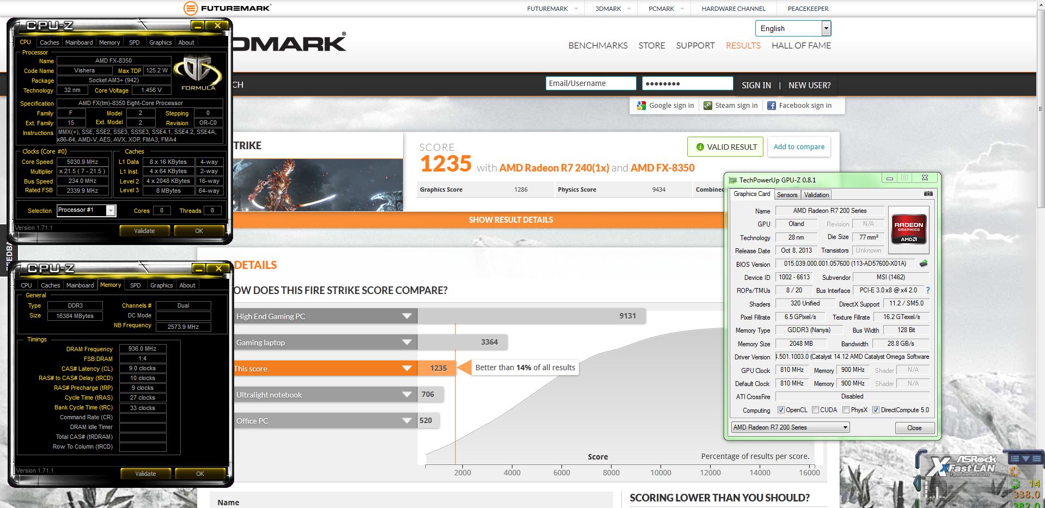1045x508 pixels.
Task: Open the PCMARK top menu dropdown
Action: pyautogui.click(x=682, y=9)
